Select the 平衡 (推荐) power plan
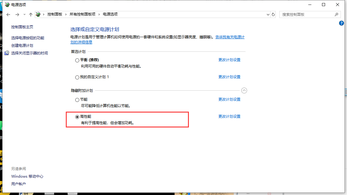The height and width of the screenshot is (195, 347). (x=77, y=60)
